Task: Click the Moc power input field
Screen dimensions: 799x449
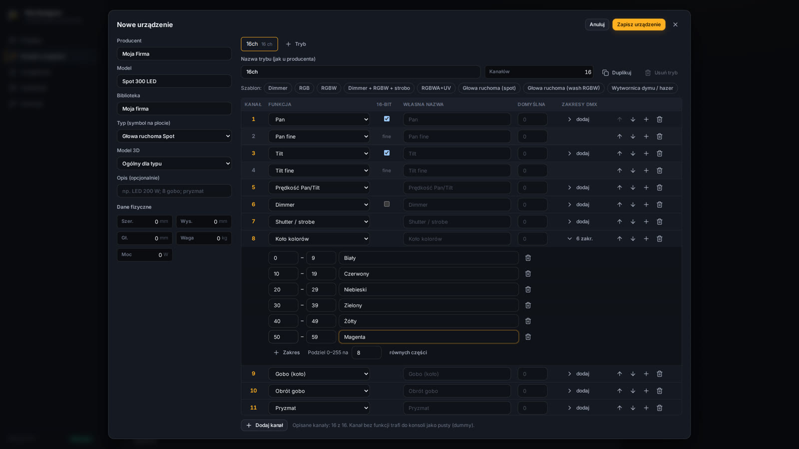Action: pos(144,255)
